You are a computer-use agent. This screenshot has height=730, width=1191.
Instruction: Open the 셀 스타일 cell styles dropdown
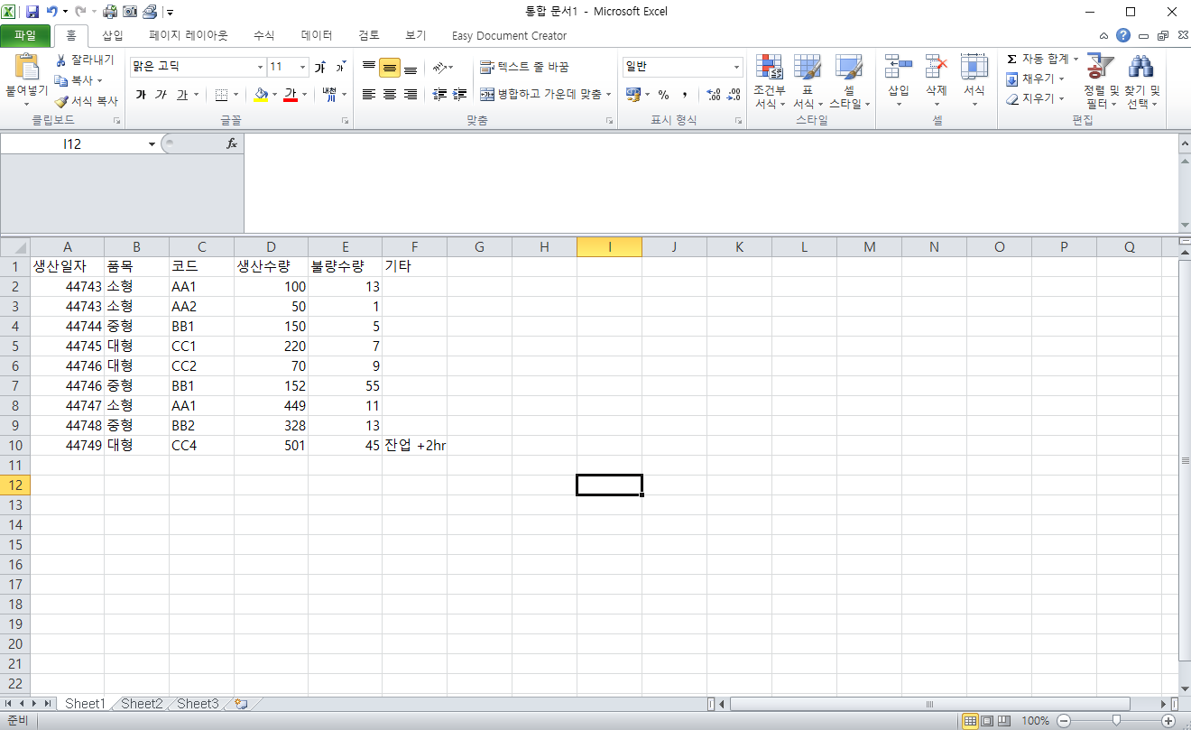pyautogui.click(x=849, y=81)
